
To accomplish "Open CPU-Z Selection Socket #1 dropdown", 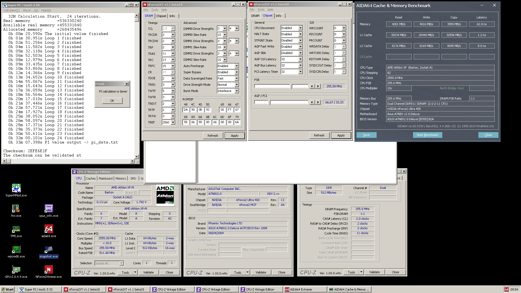I will point(121,263).
